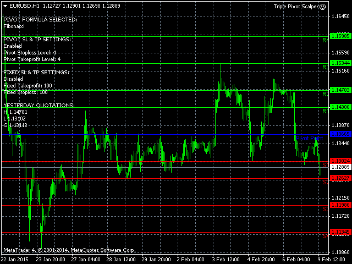Click Fixed Takeprofit: 100 text
This screenshot has height=264, width=352.
click(x=28, y=86)
